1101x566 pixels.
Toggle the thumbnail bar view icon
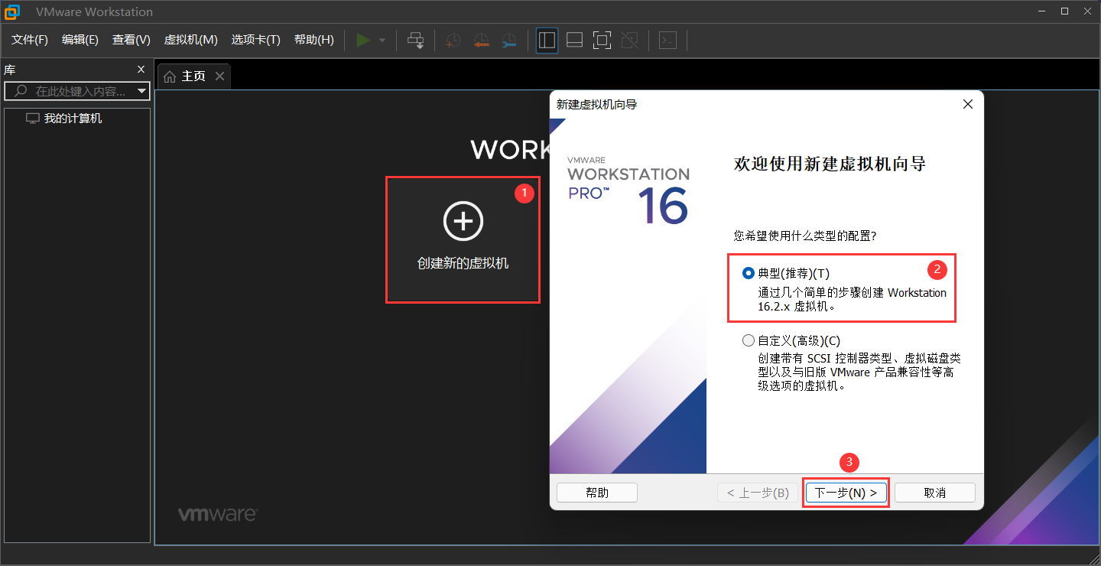click(x=574, y=40)
